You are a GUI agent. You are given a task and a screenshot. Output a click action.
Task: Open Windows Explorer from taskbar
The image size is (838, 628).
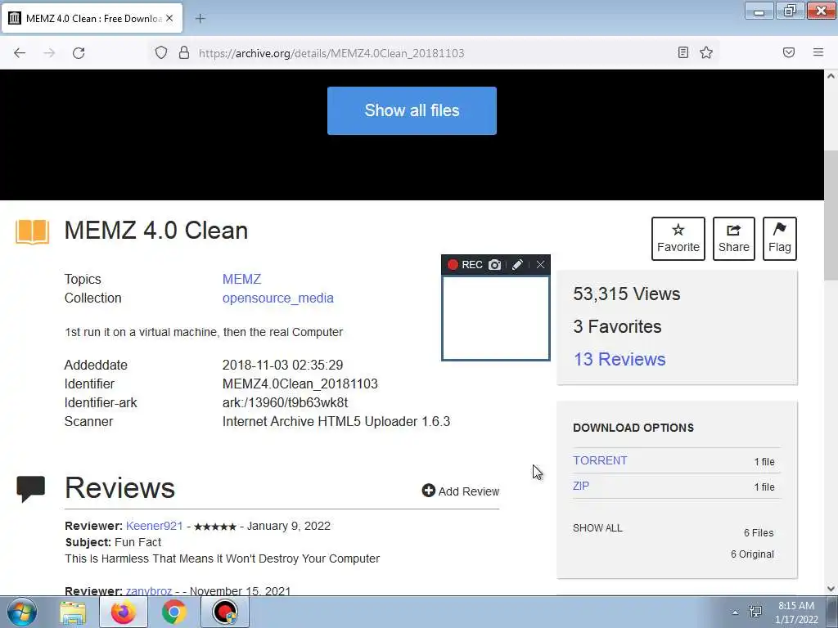(73, 612)
